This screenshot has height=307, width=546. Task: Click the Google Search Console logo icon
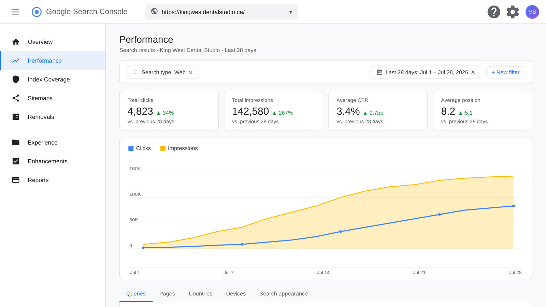coord(37,12)
